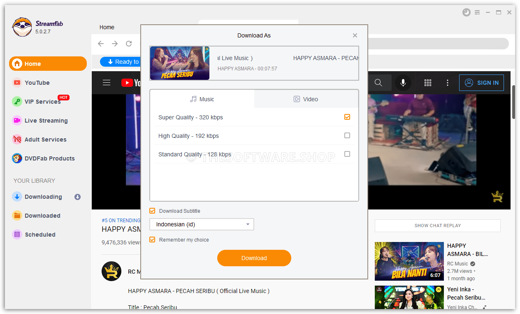The image size is (520, 314).
Task: Open the subtitle language dropdown
Action: tap(202, 224)
